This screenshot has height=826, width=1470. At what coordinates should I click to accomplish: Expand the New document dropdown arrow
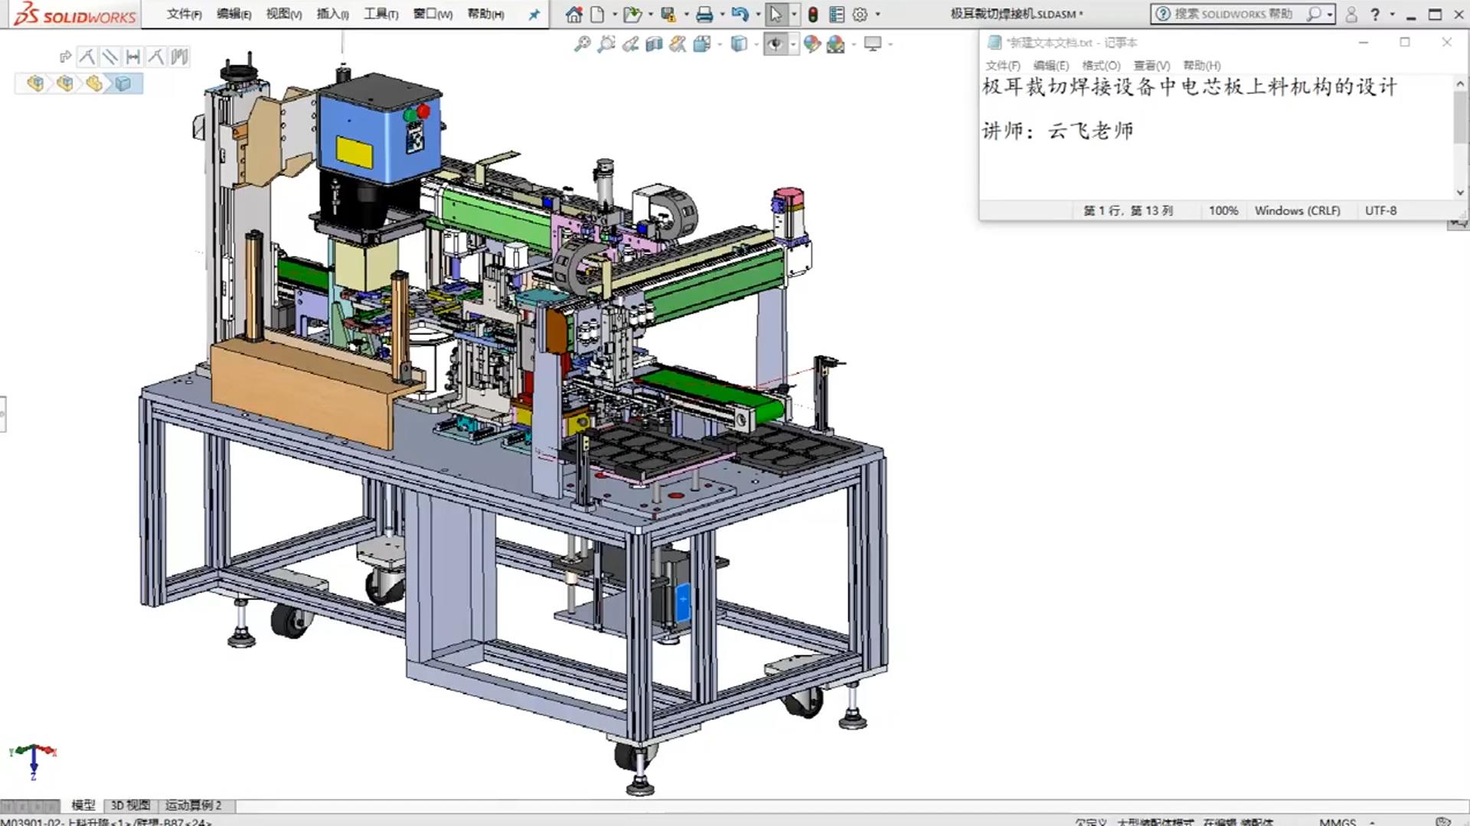[x=614, y=14]
